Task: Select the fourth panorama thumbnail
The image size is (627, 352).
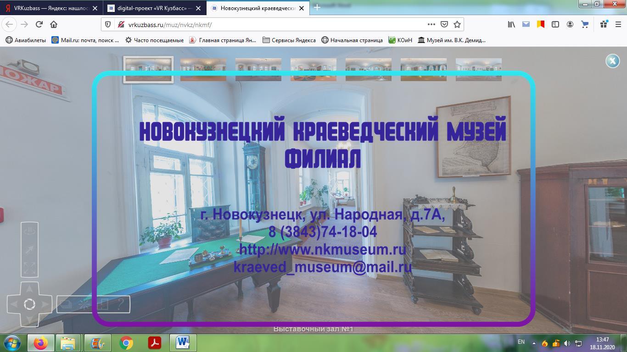Action: pyautogui.click(x=313, y=70)
